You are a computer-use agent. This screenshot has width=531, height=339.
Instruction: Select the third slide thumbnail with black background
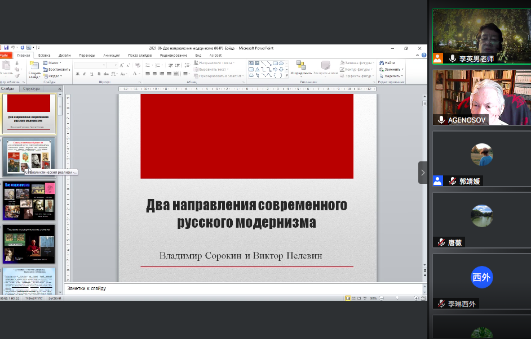pos(29,200)
